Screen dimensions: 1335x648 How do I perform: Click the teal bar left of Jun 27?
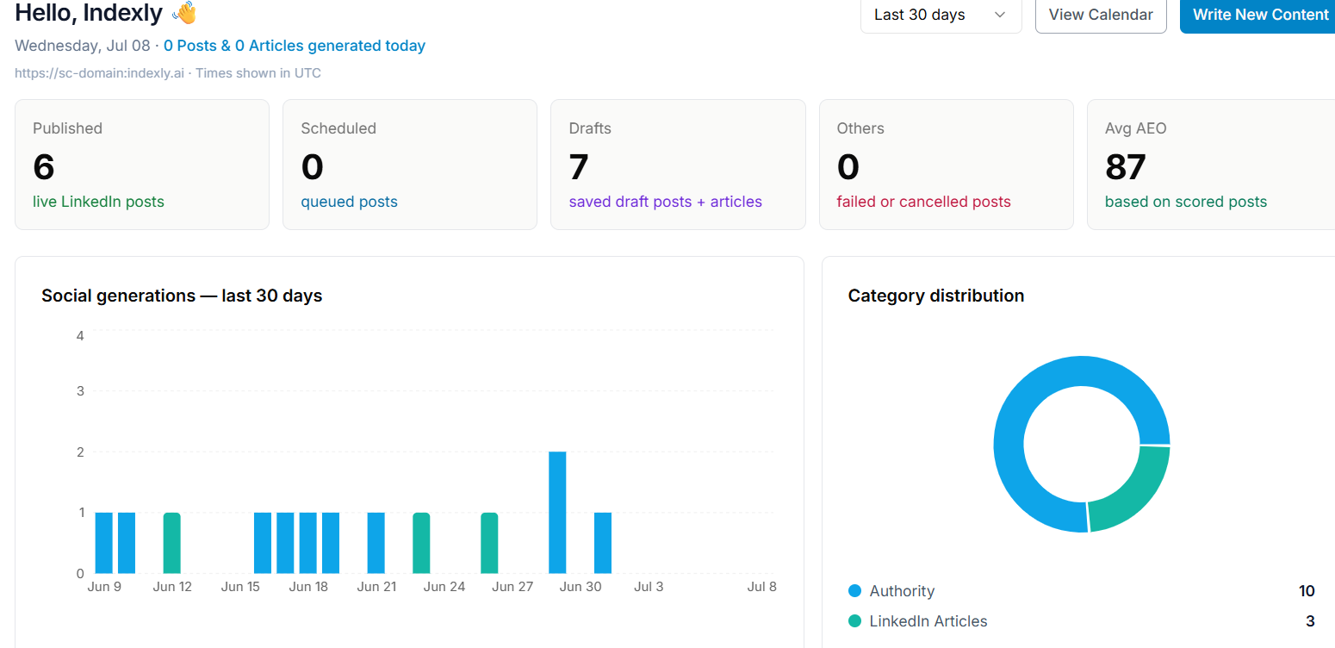[x=489, y=543]
